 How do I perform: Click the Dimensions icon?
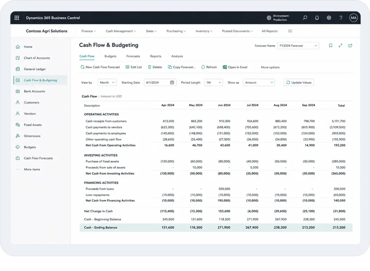point(18,136)
